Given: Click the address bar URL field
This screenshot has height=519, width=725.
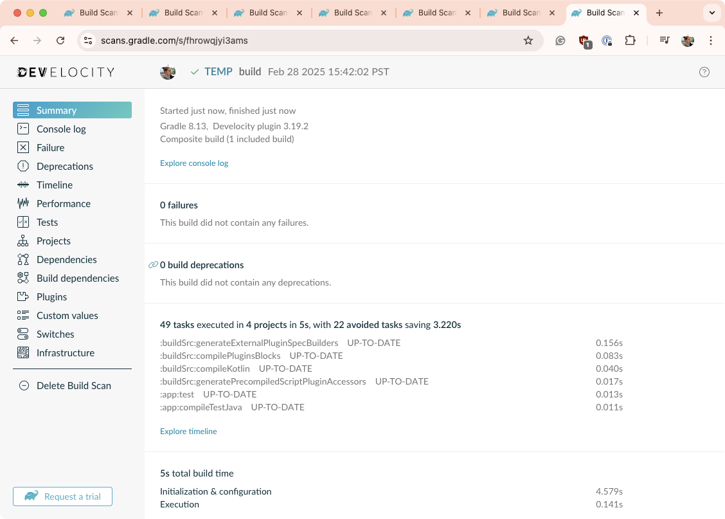Looking at the screenshot, I should click(x=309, y=41).
